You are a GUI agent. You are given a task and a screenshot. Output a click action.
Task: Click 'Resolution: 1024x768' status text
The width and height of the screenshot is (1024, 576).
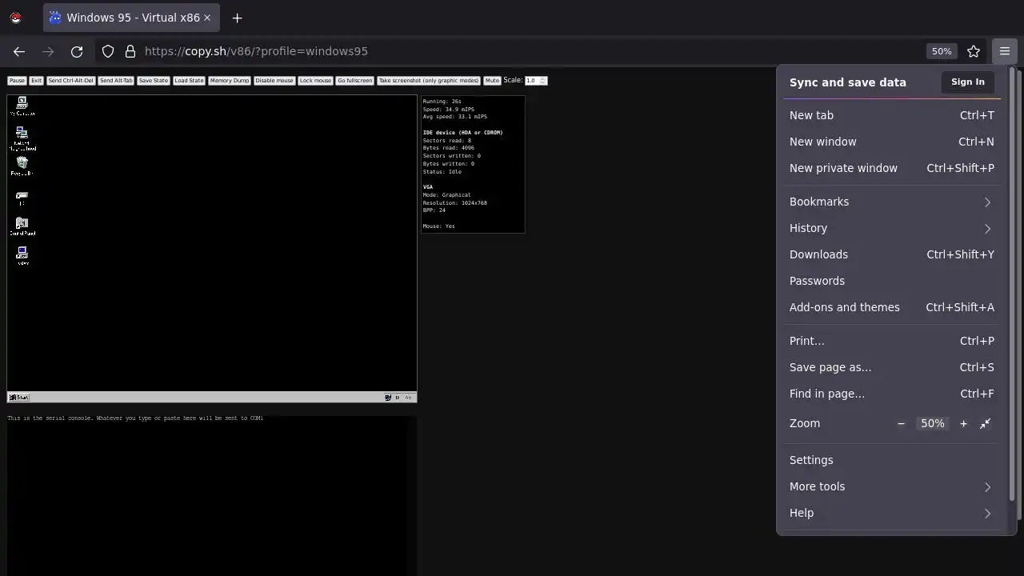tap(454, 202)
